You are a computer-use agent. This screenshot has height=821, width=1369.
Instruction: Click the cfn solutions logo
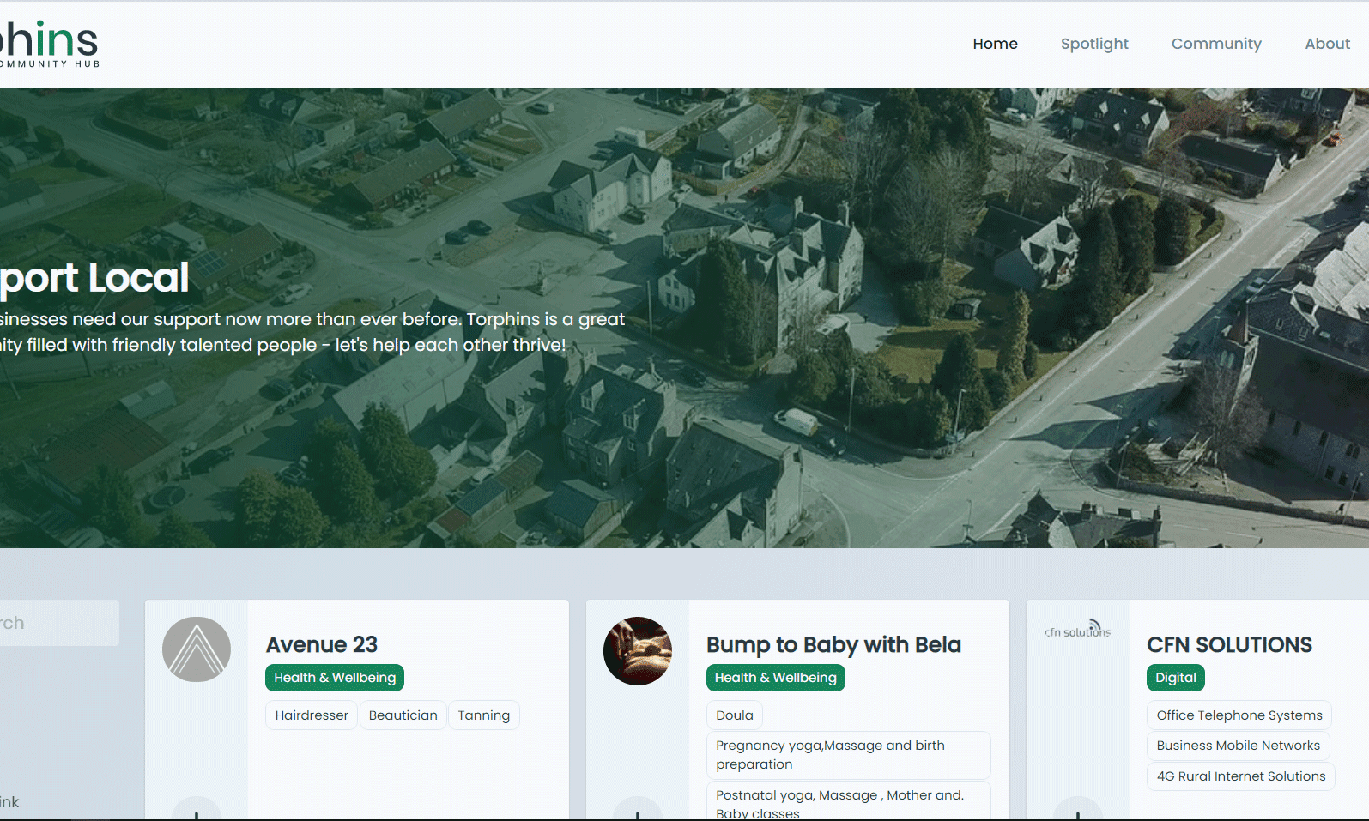(1077, 630)
